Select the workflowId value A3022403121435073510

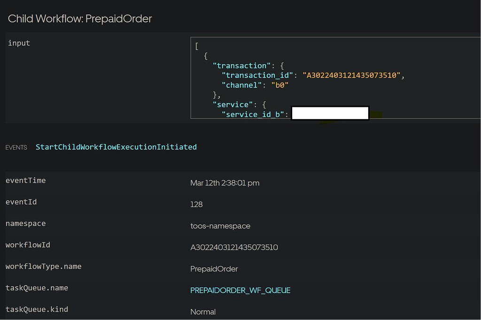235,247
